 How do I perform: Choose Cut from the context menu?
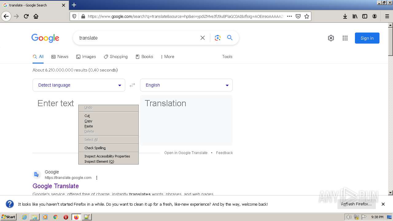click(108, 116)
